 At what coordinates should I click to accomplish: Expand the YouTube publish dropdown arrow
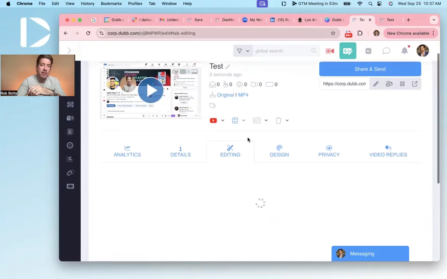pos(223,121)
